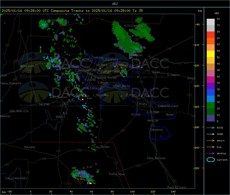Image resolution: width=230 pixels, height=195 pixels.
Task: Click the 'La_Nora' map label
Action: 102,65
